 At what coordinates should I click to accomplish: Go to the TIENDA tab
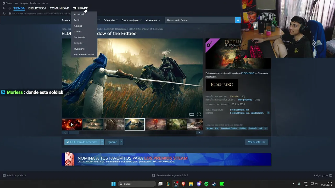click(x=19, y=8)
